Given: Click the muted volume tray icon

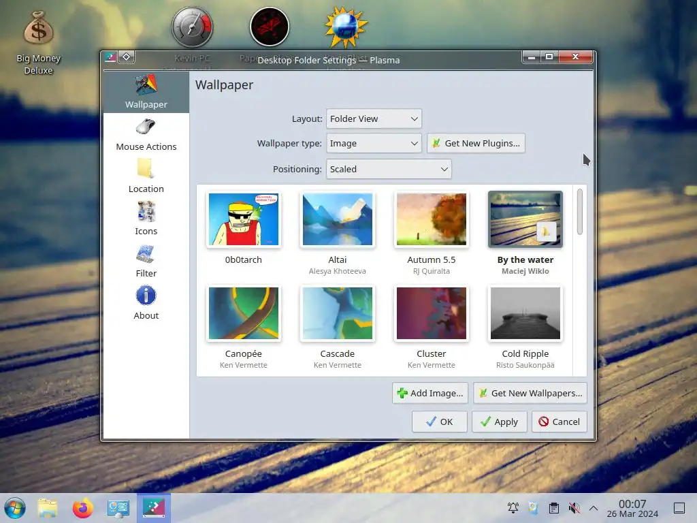Looking at the screenshot, I should click(x=574, y=508).
